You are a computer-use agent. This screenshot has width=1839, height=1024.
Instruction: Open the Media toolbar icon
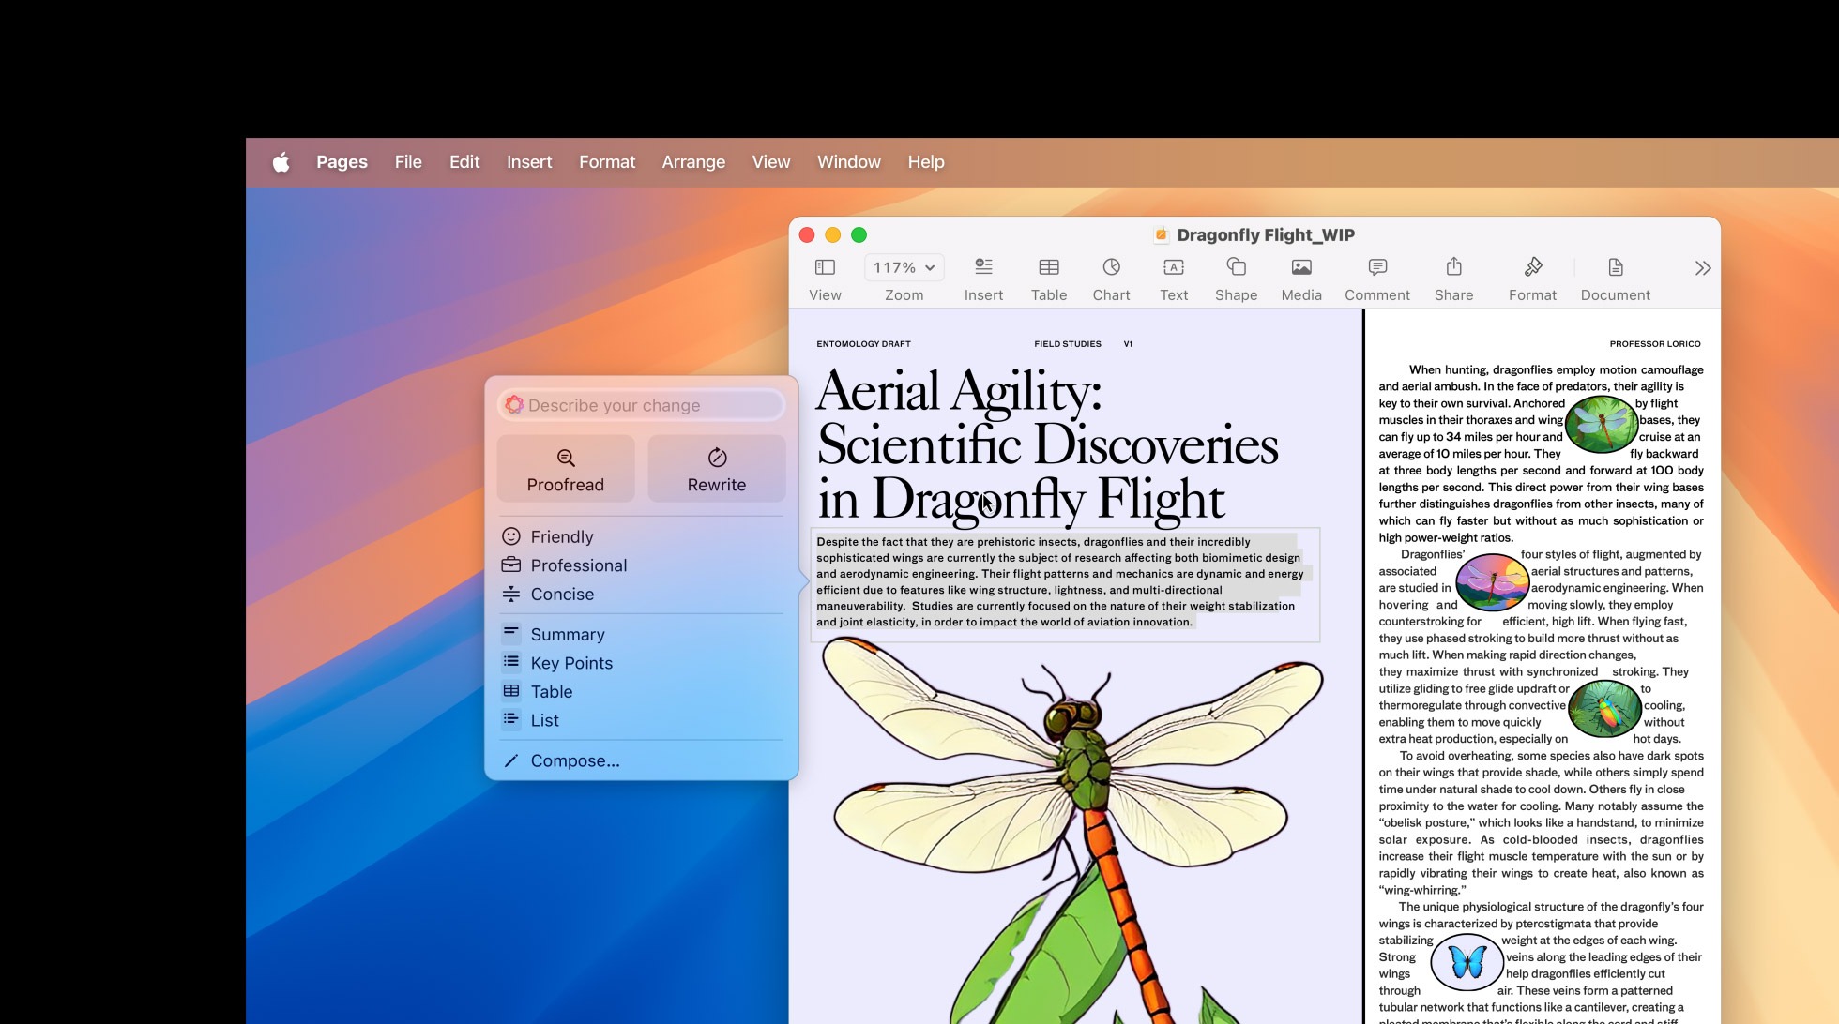[x=1300, y=268]
